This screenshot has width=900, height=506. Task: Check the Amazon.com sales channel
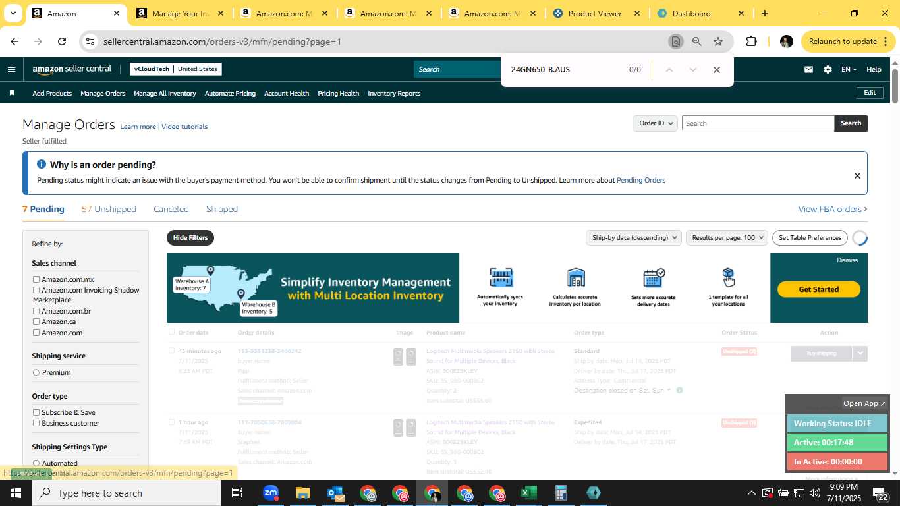coord(36,333)
